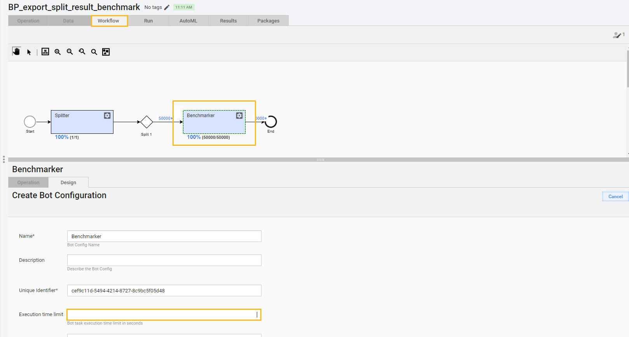629x337 pixels.
Task: Select the hand pan tool
Action: (x=16, y=52)
